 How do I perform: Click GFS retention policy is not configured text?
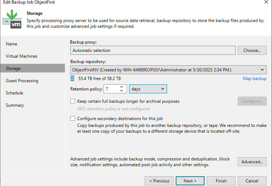pyautogui.click(x=113, y=109)
